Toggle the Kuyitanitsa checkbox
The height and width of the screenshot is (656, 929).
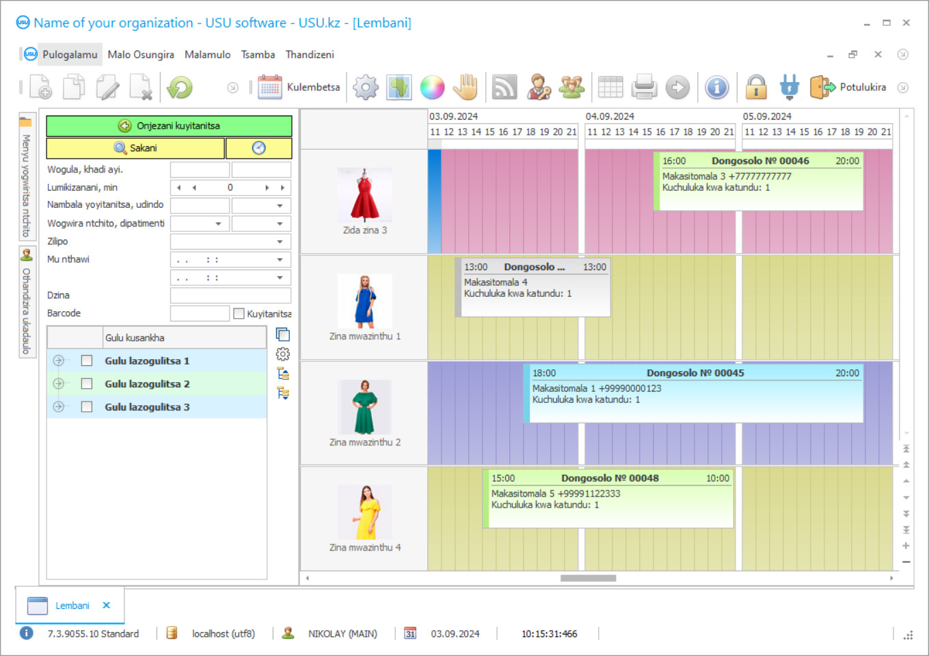pyautogui.click(x=239, y=313)
